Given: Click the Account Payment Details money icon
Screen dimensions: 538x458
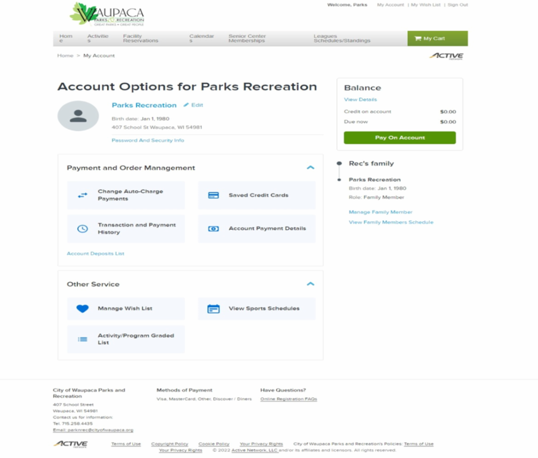Looking at the screenshot, I should point(213,229).
